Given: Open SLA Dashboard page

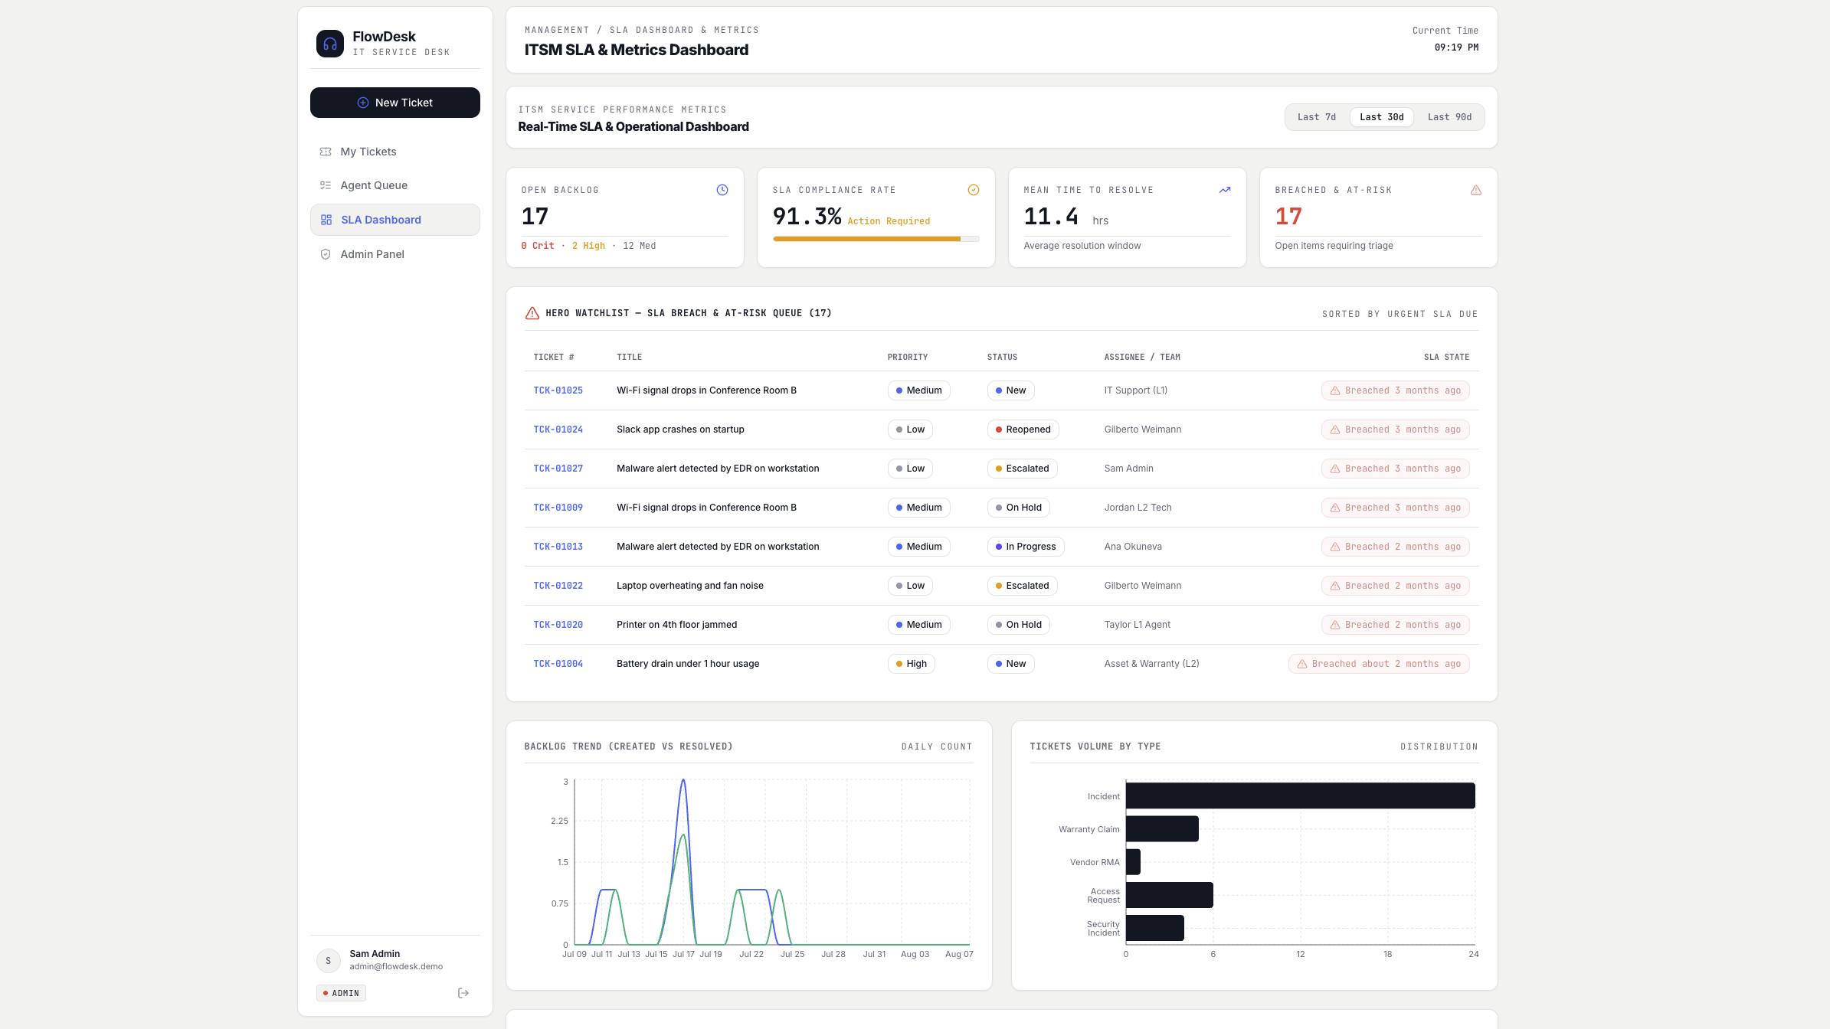Looking at the screenshot, I should [395, 220].
